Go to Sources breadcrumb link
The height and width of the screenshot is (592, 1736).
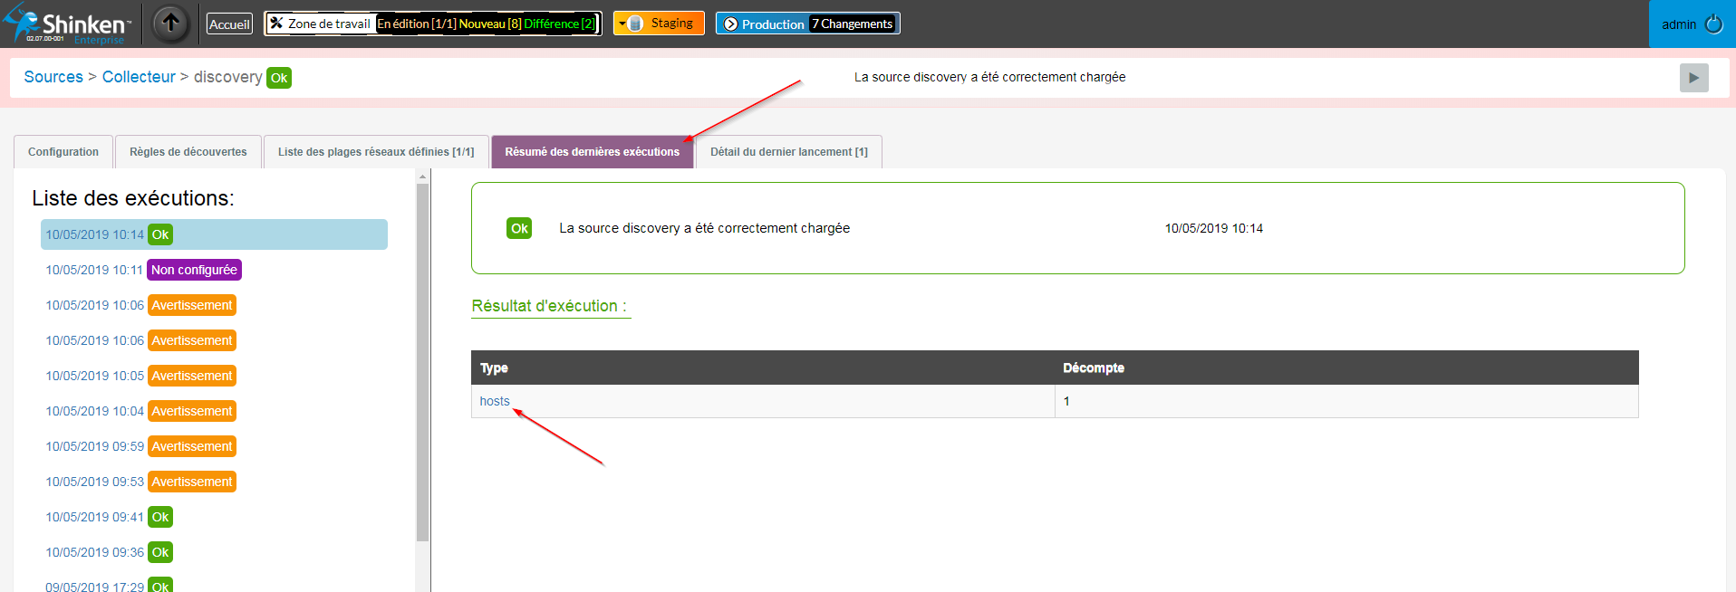(53, 77)
